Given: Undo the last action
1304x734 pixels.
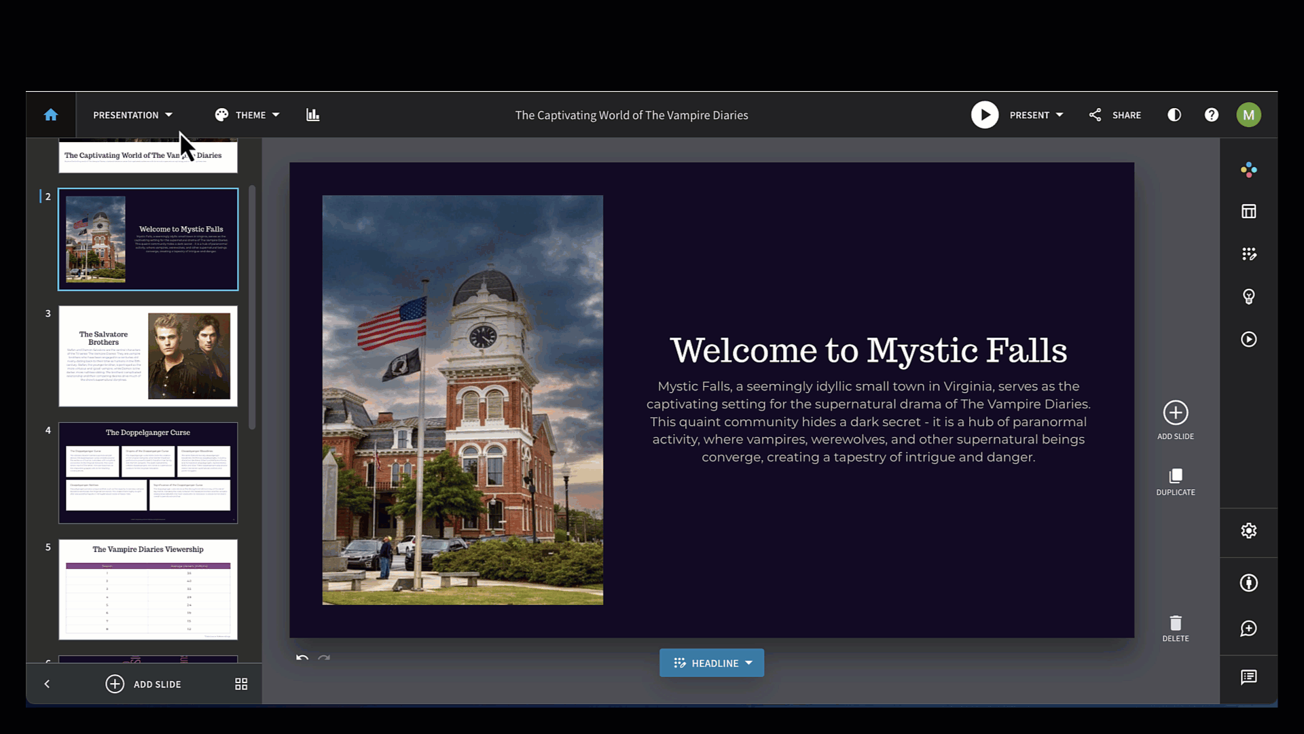Looking at the screenshot, I should pyautogui.click(x=302, y=658).
